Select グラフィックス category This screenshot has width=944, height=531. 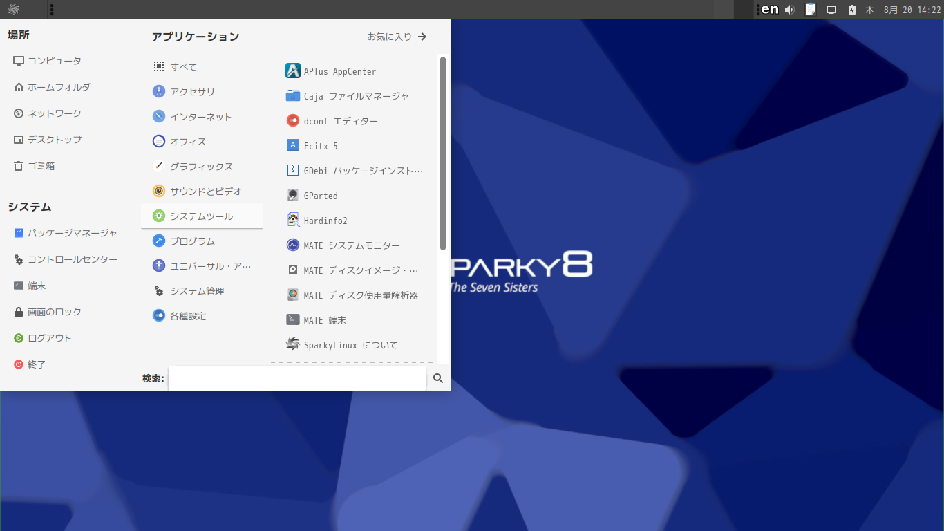coord(202,167)
